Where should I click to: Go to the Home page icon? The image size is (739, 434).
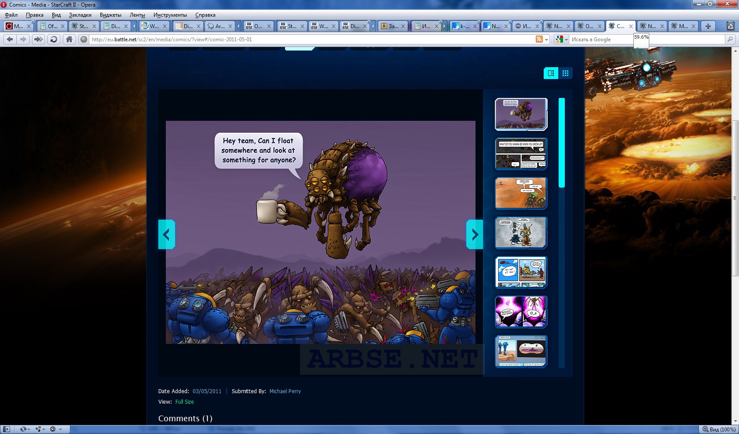click(x=69, y=39)
